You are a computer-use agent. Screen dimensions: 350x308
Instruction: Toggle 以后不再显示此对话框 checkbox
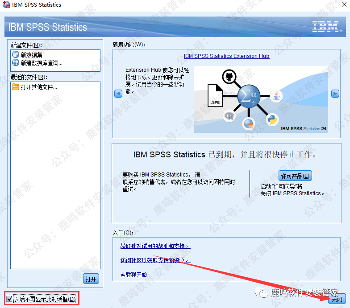pyautogui.click(x=9, y=299)
